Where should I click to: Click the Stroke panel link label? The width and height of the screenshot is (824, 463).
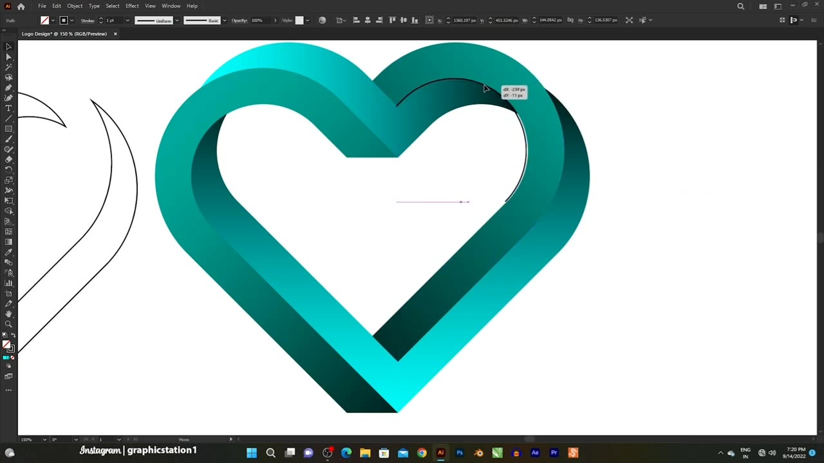tap(88, 20)
